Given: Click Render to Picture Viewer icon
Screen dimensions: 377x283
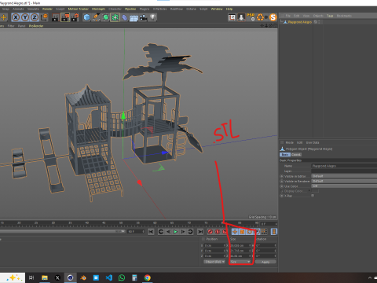Looking at the screenshot, I should click(x=65, y=17).
